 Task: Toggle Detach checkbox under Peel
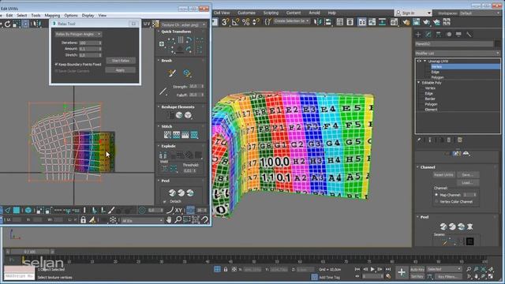coord(165,202)
